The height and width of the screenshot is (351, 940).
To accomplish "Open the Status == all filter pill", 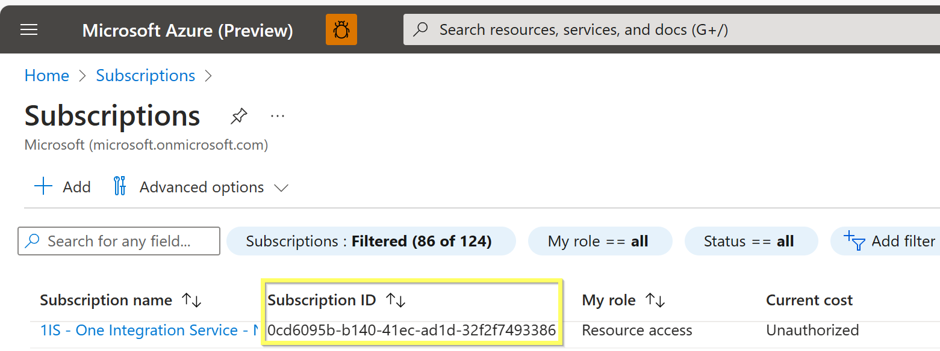I will [751, 242].
